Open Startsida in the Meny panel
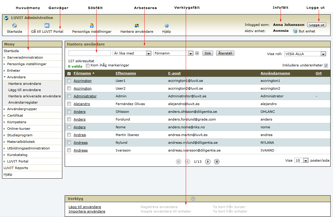The height and width of the screenshot is (217, 333). pyautogui.click(x=11, y=51)
